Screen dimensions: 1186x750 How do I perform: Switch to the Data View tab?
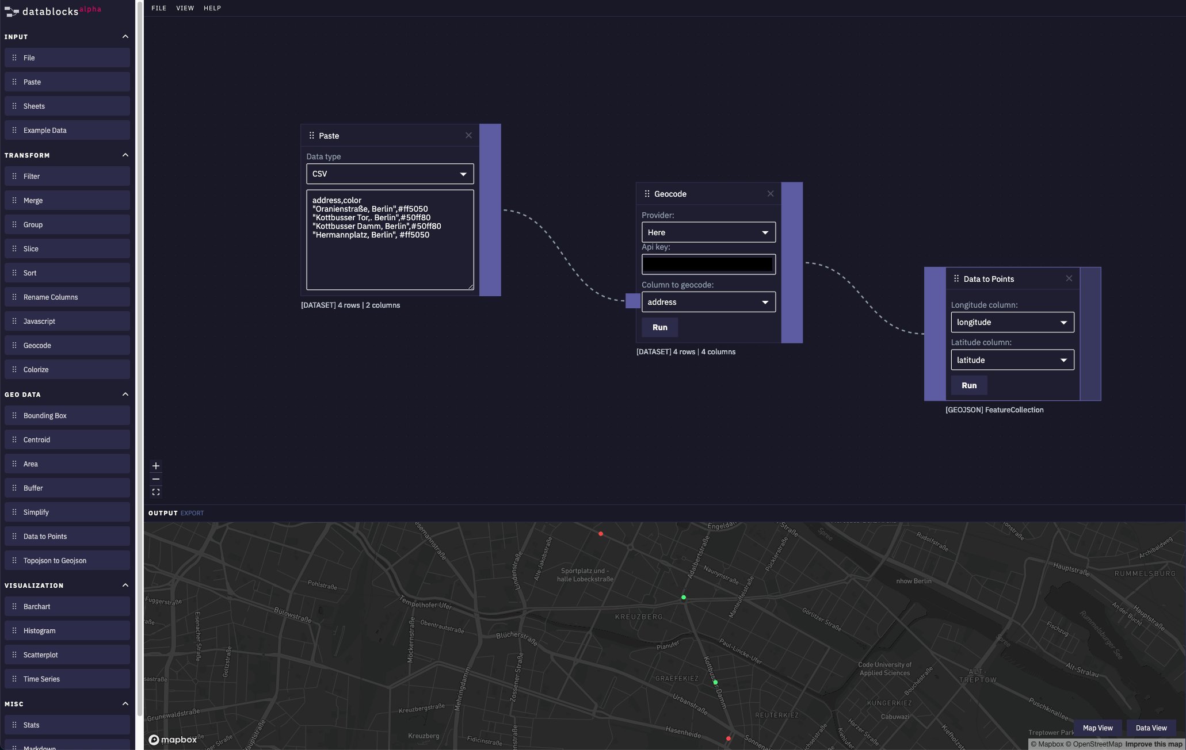(x=1150, y=728)
